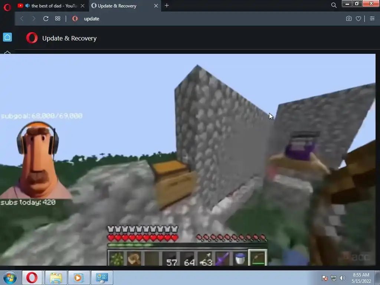Open the Windows Start button
This screenshot has height=285, width=380.
[x=10, y=278]
